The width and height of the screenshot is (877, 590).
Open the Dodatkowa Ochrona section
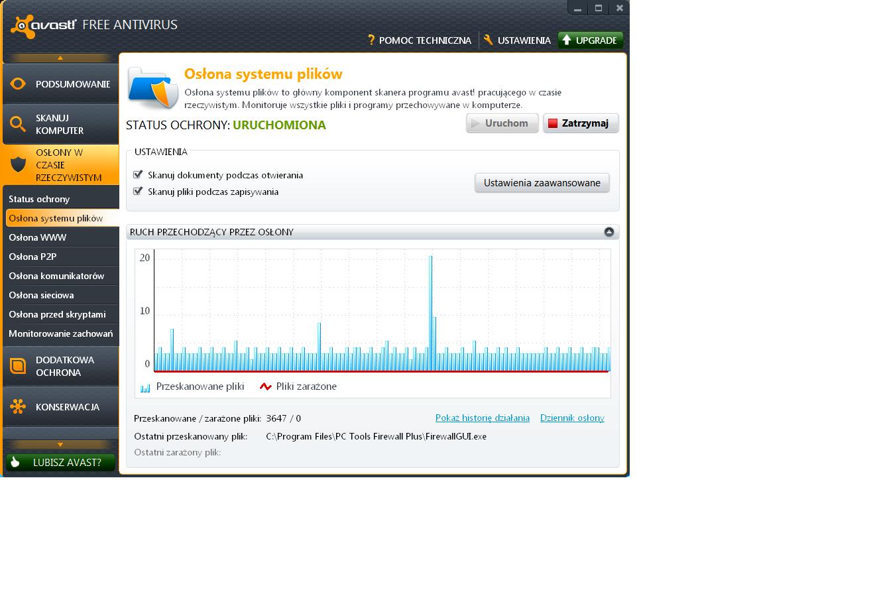(60, 366)
